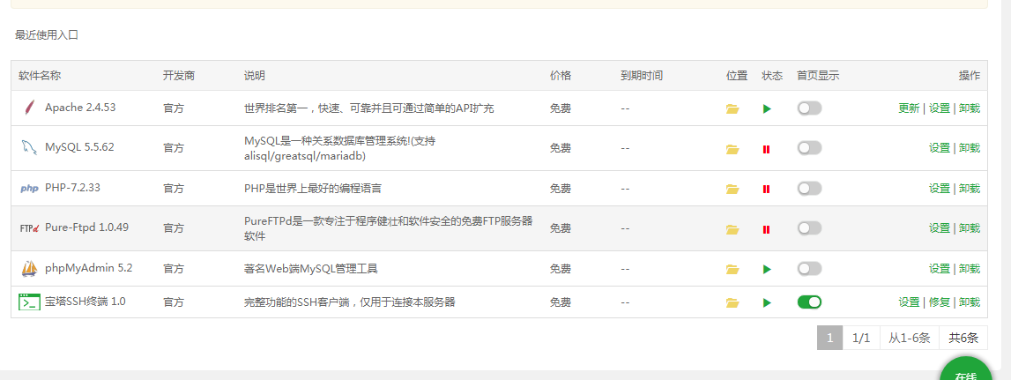1011x380 pixels.
Task: Enable homepage display for MySQL
Action: coord(809,148)
